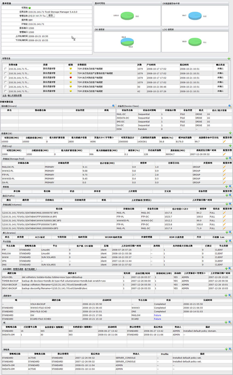Click the 全选 link below alarm table
The height and width of the screenshot is (375, 233).
tap(4, 95)
